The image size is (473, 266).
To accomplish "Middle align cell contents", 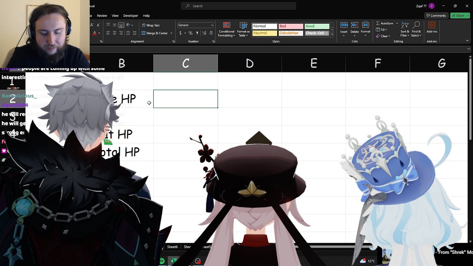I will pos(114,25).
